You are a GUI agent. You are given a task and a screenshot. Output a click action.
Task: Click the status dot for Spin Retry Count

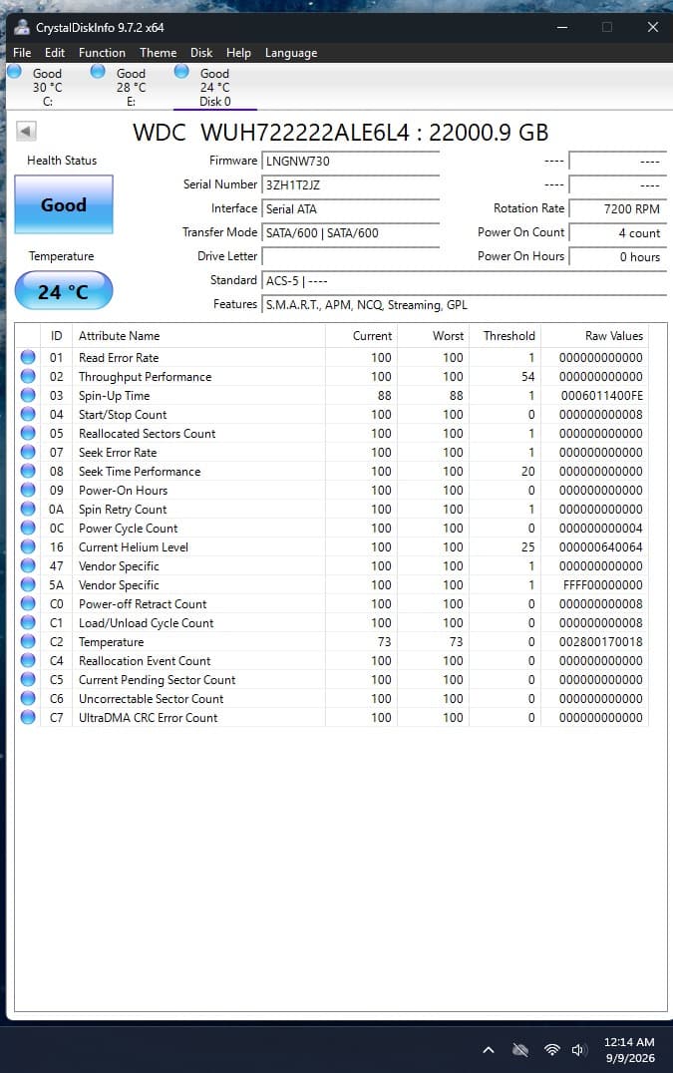click(28, 509)
